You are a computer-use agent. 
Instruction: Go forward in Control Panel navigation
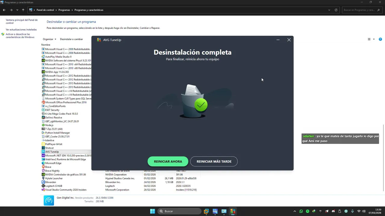click(11, 10)
